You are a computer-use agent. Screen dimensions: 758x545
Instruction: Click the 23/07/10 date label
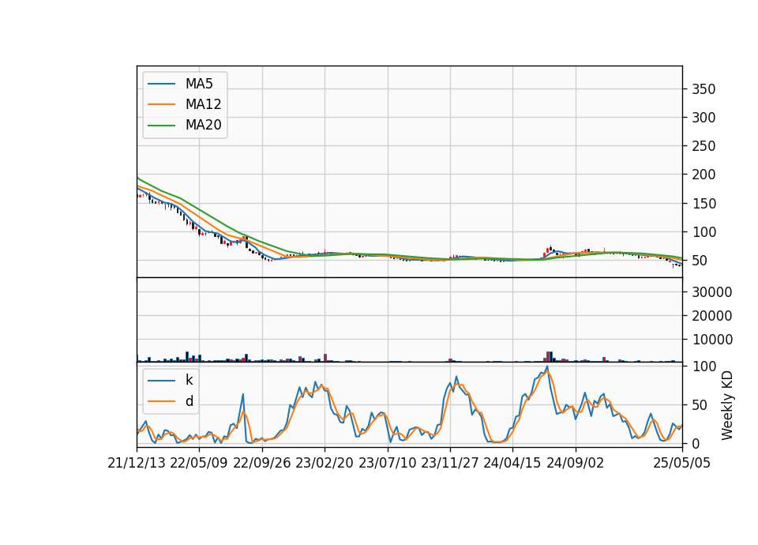tap(387, 464)
